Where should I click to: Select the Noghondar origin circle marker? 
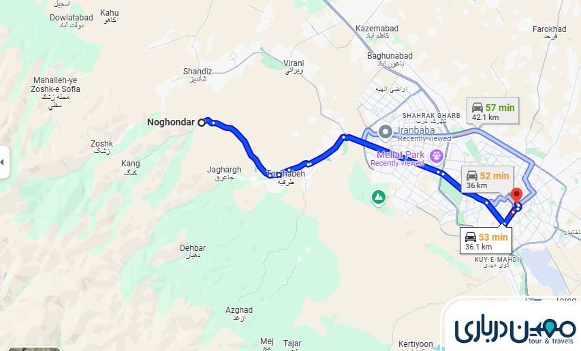(x=201, y=122)
